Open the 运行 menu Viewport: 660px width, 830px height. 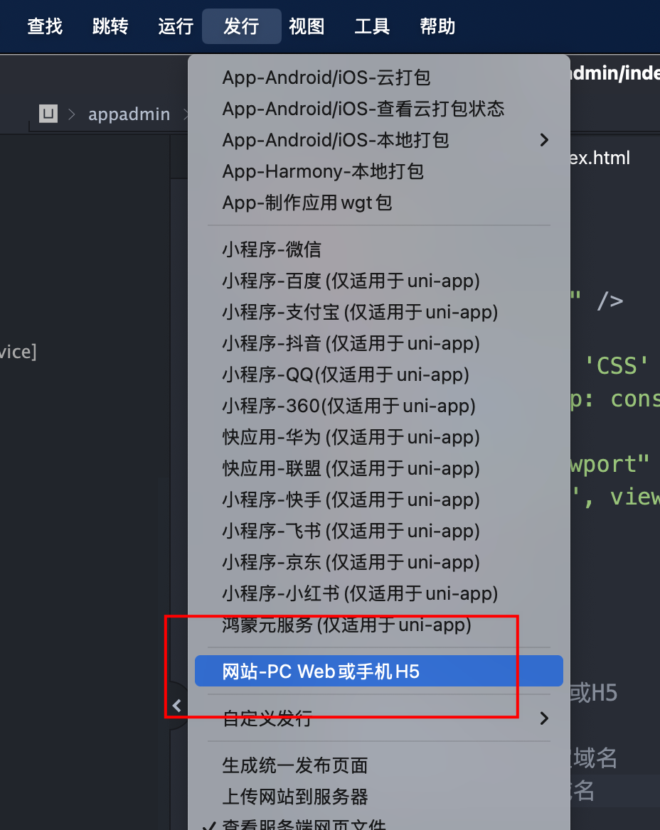(176, 26)
